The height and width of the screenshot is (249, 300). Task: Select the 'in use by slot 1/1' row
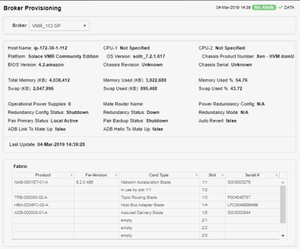146,190
